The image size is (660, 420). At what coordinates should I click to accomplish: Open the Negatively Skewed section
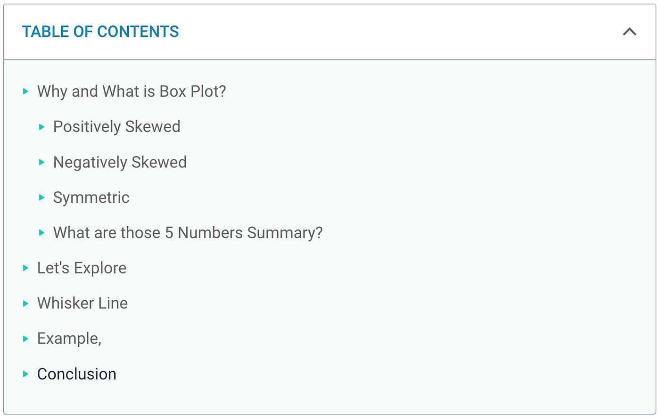pyautogui.click(x=120, y=162)
